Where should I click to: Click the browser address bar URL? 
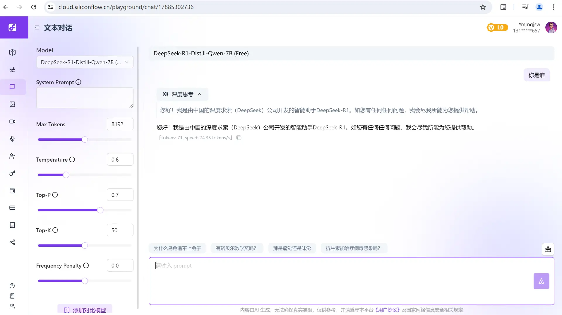coord(126,7)
